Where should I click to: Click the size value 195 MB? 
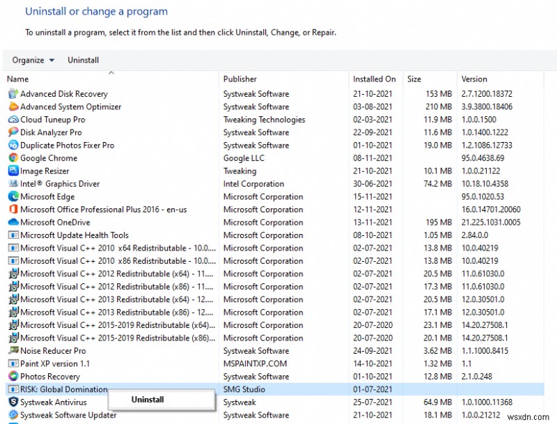[439, 222]
